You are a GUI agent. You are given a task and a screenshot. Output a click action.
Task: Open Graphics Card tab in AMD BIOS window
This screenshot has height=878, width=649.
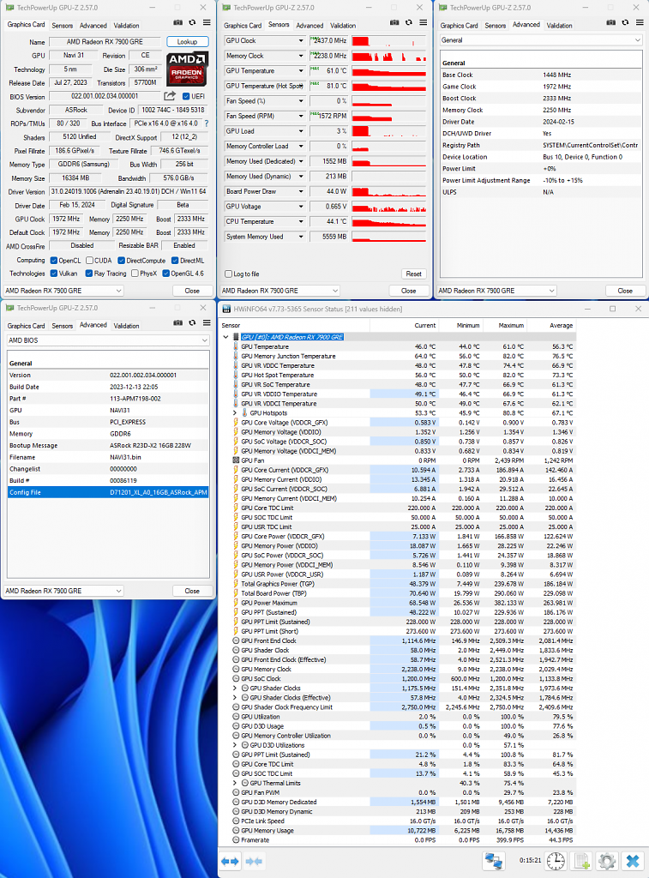[x=26, y=326]
